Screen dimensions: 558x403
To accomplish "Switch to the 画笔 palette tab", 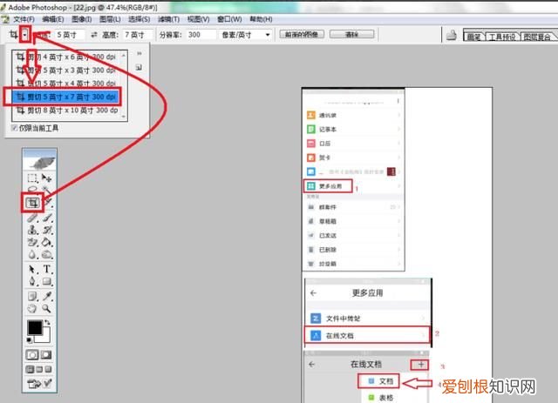I will [474, 37].
